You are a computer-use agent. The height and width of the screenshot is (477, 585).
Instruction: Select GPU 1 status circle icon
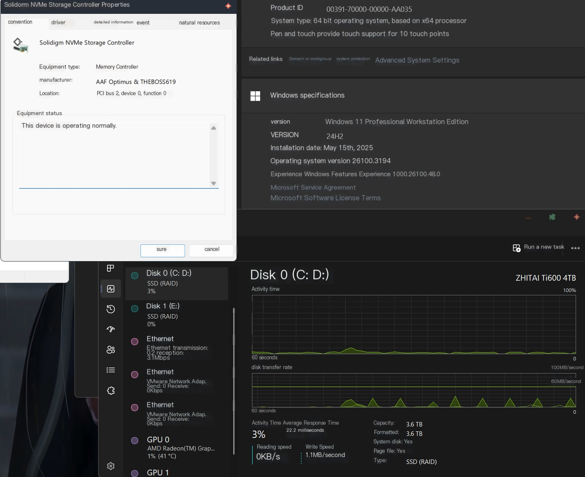pos(135,473)
